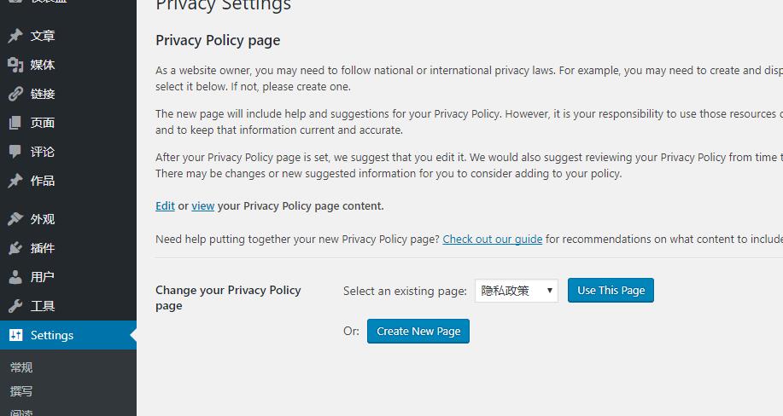Click the wrench icon for 工具
The width and height of the screenshot is (783, 416).
[x=15, y=306]
